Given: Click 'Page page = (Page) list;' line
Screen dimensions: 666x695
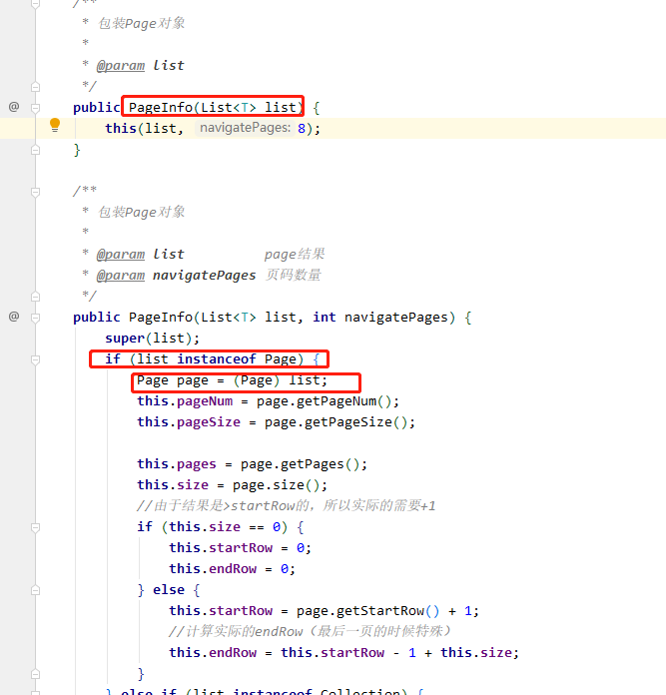Looking at the screenshot, I should click(x=232, y=380).
